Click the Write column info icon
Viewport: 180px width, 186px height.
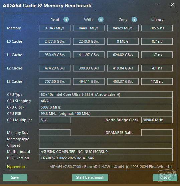[101, 19]
